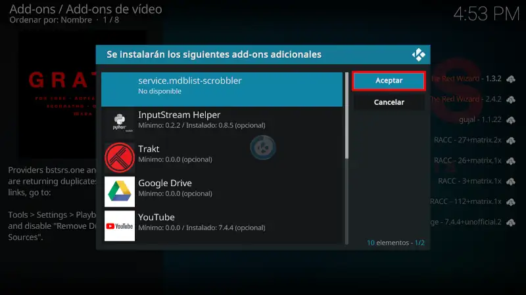Click the Cancelar button
Screen dimensions: 526x295
point(389,102)
